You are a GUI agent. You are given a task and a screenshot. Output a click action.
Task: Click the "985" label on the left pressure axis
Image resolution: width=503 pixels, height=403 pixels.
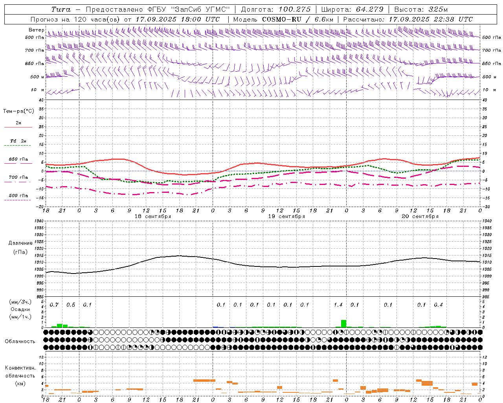tap(40, 297)
